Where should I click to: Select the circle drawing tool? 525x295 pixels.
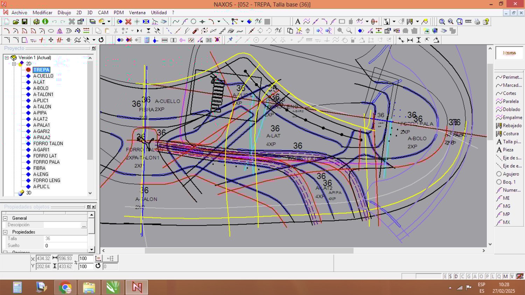click(193, 22)
